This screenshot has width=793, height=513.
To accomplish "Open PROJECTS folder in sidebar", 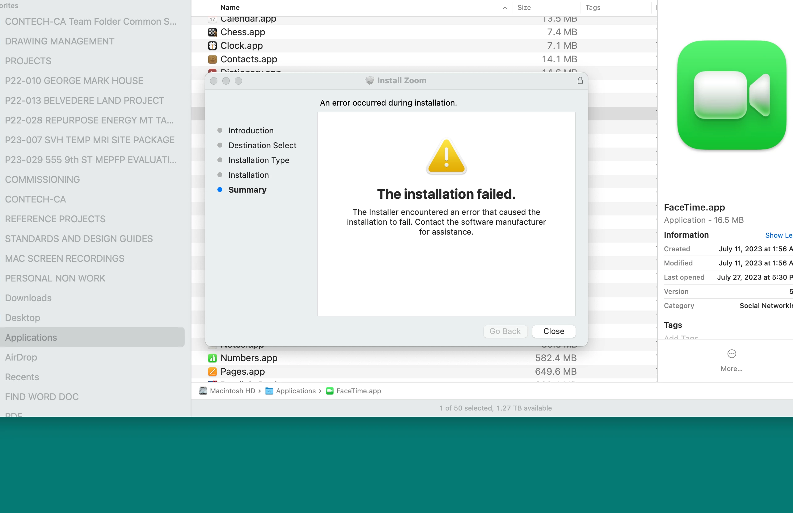I will click(28, 61).
